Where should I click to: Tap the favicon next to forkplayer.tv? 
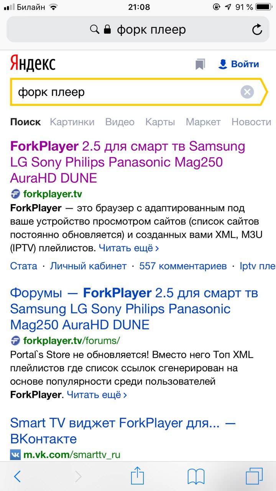tap(15, 194)
